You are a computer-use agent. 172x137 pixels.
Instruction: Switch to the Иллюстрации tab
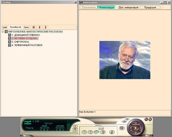(106, 7)
